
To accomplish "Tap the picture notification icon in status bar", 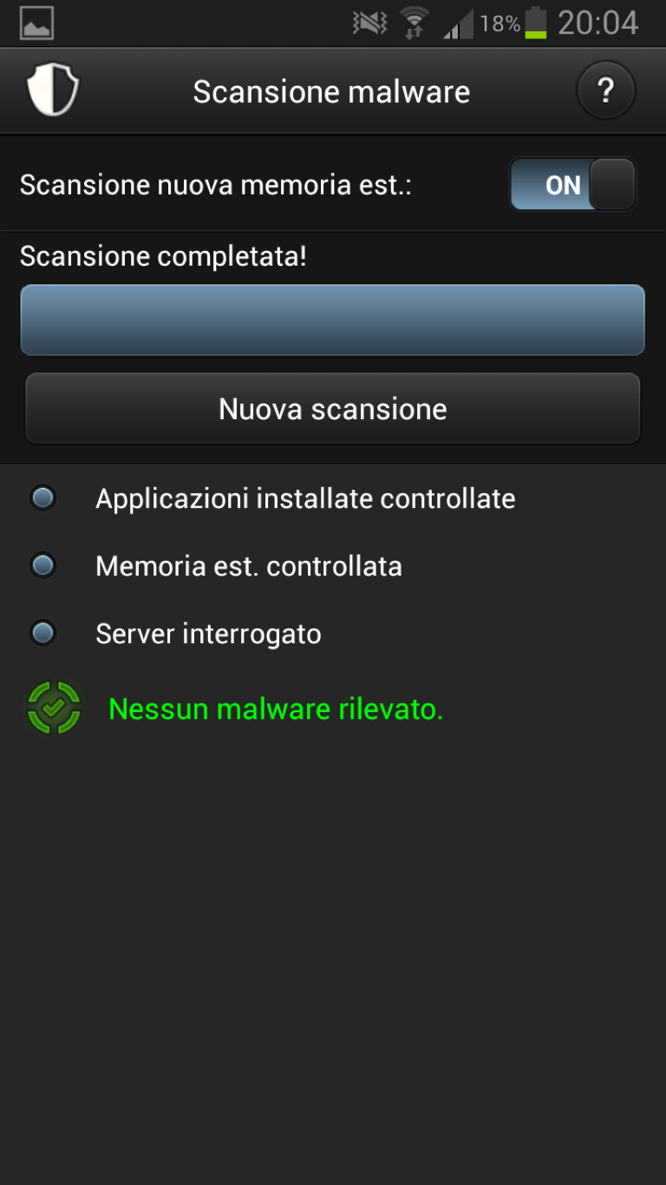I will pyautogui.click(x=36, y=23).
